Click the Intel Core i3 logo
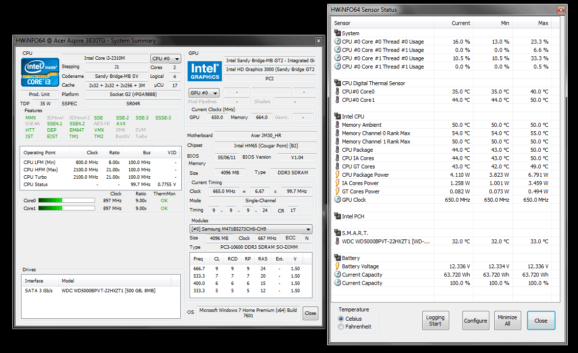 click(x=40, y=72)
